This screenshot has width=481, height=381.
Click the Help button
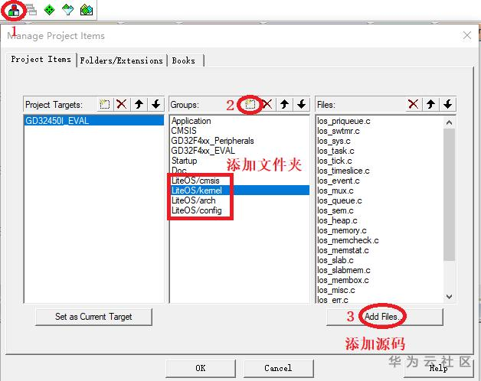coord(439,368)
